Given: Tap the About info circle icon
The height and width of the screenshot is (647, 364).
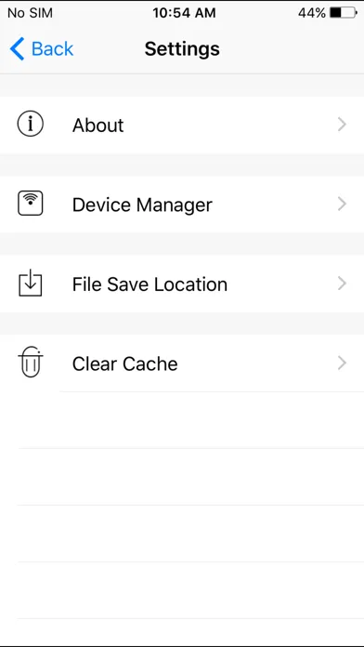Looking at the screenshot, I should (x=30, y=125).
